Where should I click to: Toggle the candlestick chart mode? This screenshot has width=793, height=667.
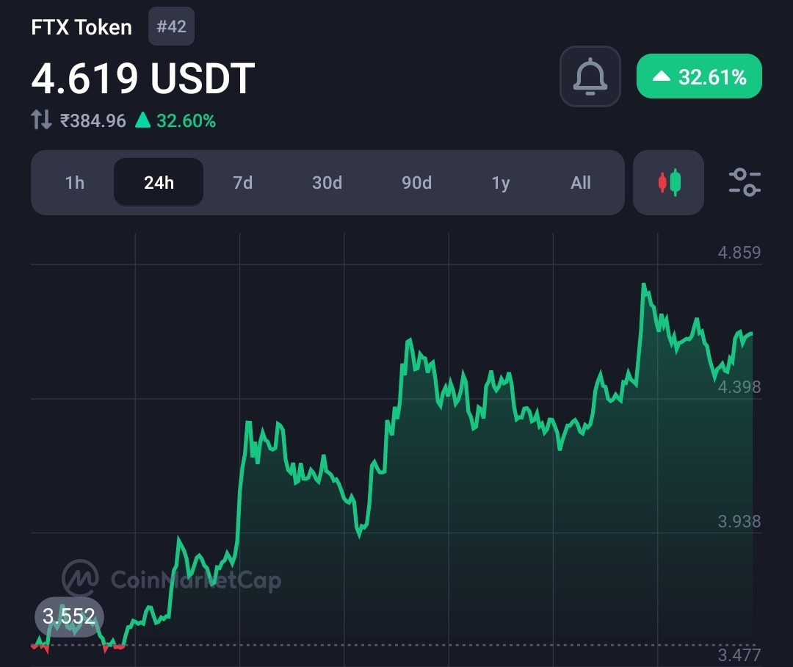click(x=667, y=182)
